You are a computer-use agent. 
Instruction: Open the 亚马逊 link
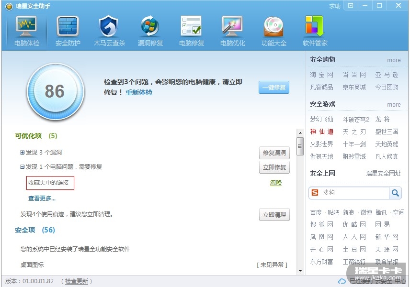pos(387,75)
